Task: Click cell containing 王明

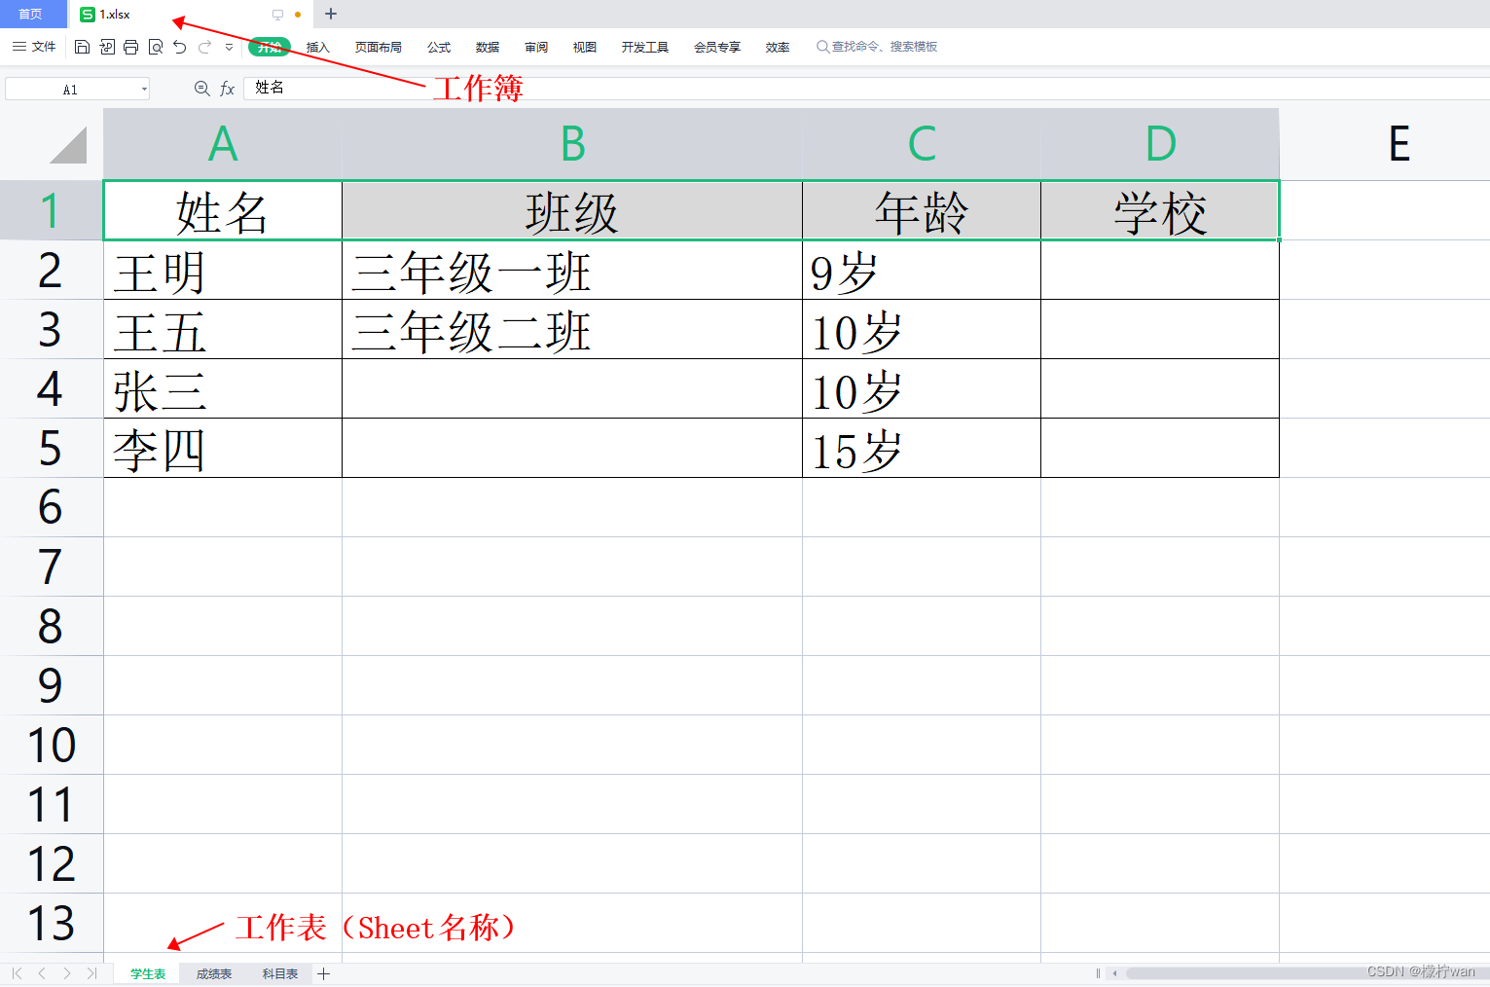Action: point(223,270)
